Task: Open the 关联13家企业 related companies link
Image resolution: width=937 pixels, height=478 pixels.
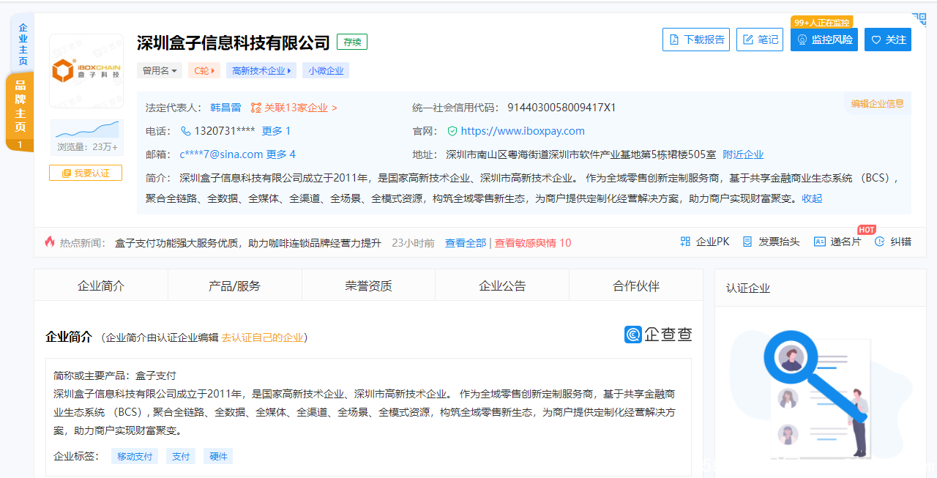Action: 301,108
